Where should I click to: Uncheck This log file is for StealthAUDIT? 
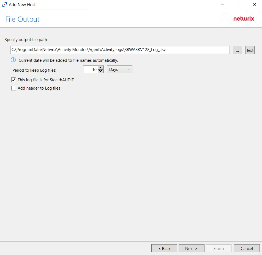point(13,80)
